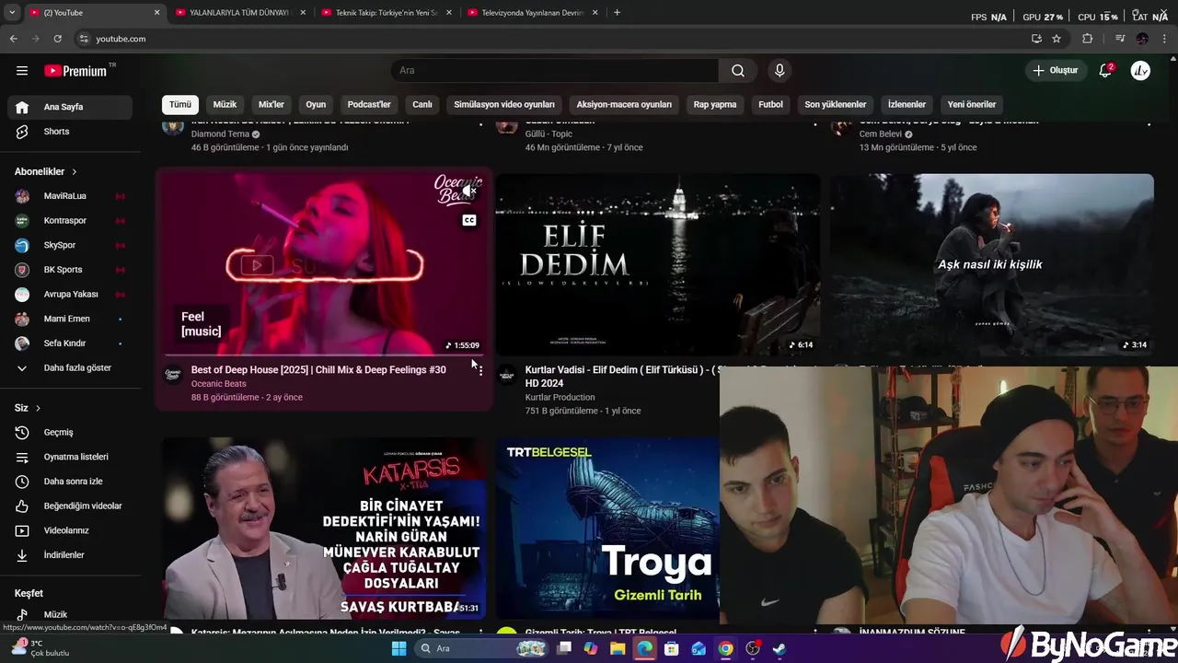The width and height of the screenshot is (1178, 663).
Task: Select the İzlenenler filter chip
Action: tap(907, 104)
